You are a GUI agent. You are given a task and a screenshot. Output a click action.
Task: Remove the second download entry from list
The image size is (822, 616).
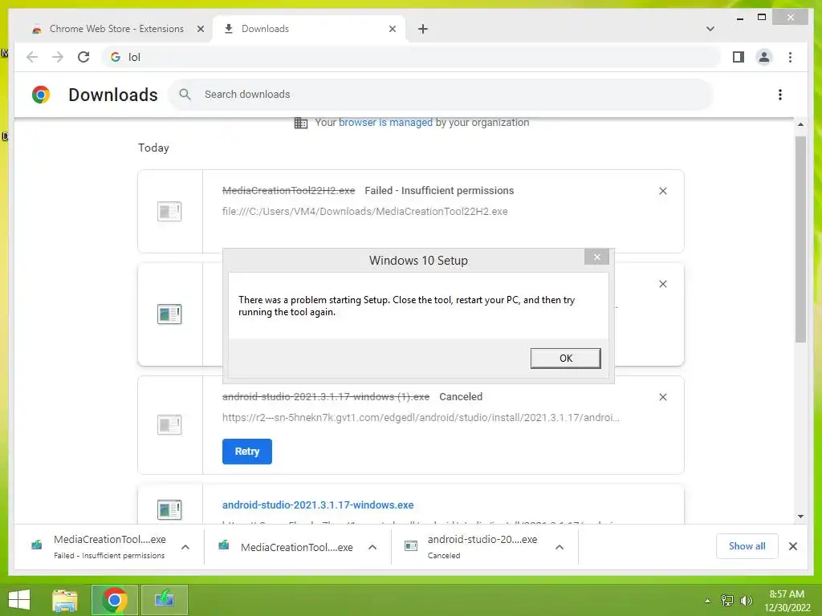tap(662, 284)
